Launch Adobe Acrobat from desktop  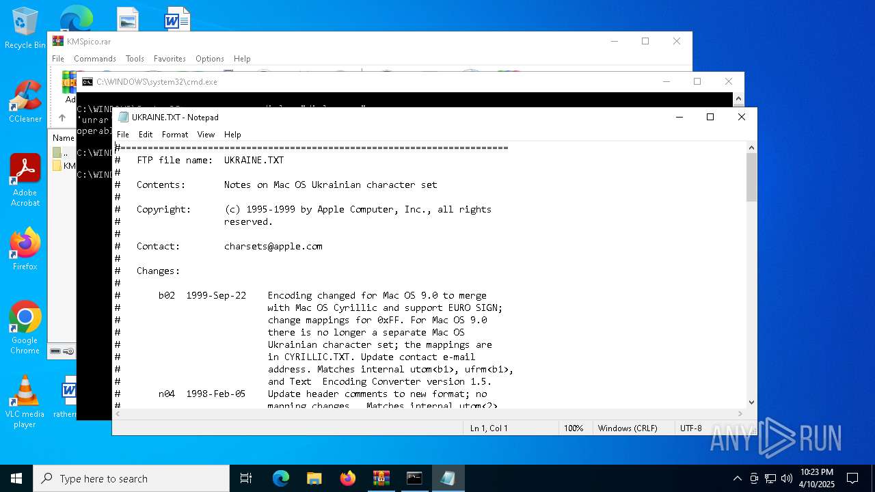(25, 180)
